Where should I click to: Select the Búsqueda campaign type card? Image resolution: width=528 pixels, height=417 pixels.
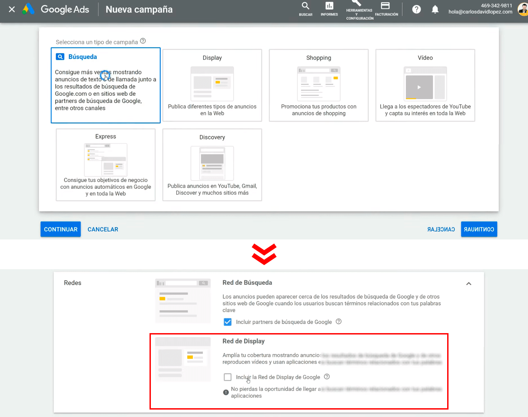pyautogui.click(x=106, y=85)
